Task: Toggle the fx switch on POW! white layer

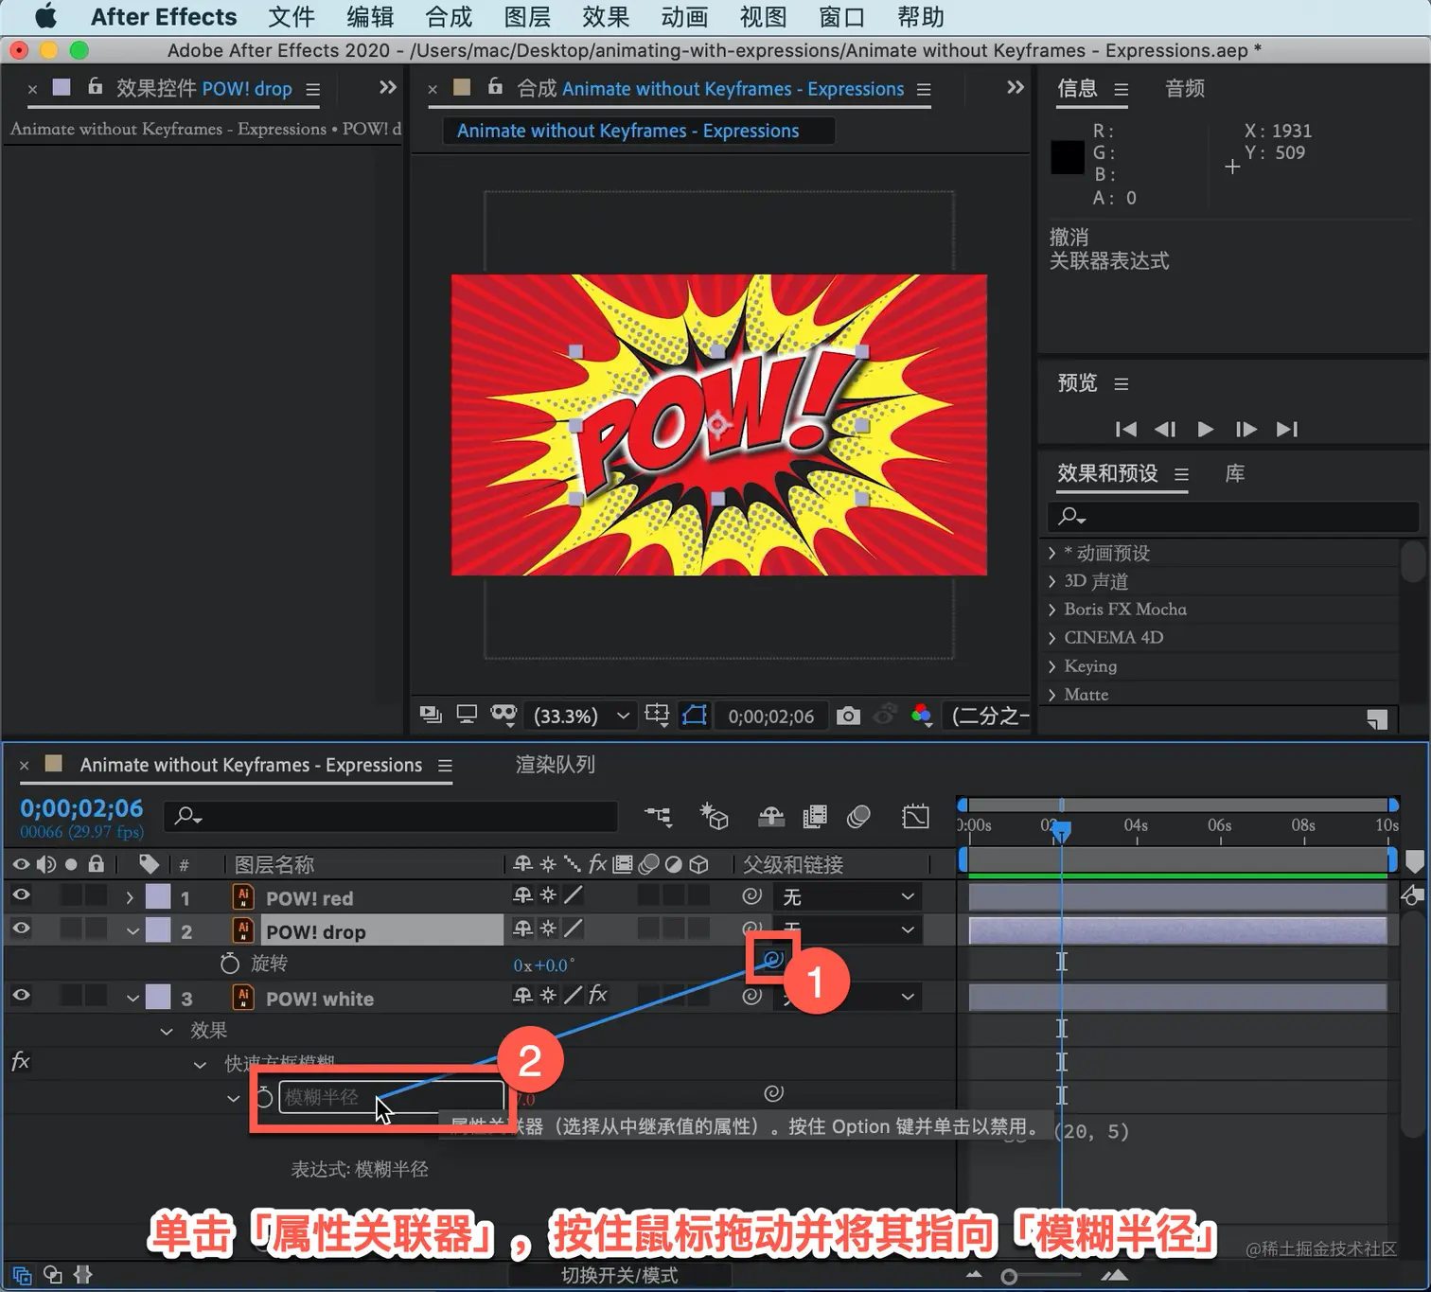Action: 598,994
